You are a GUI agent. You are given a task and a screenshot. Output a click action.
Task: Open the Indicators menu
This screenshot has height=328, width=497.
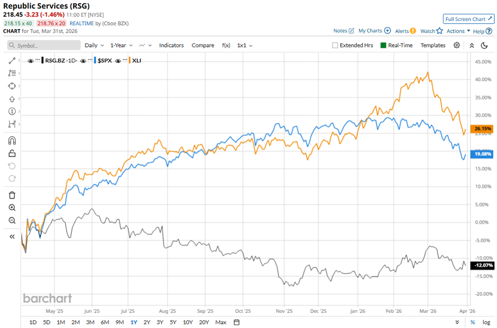pos(171,45)
